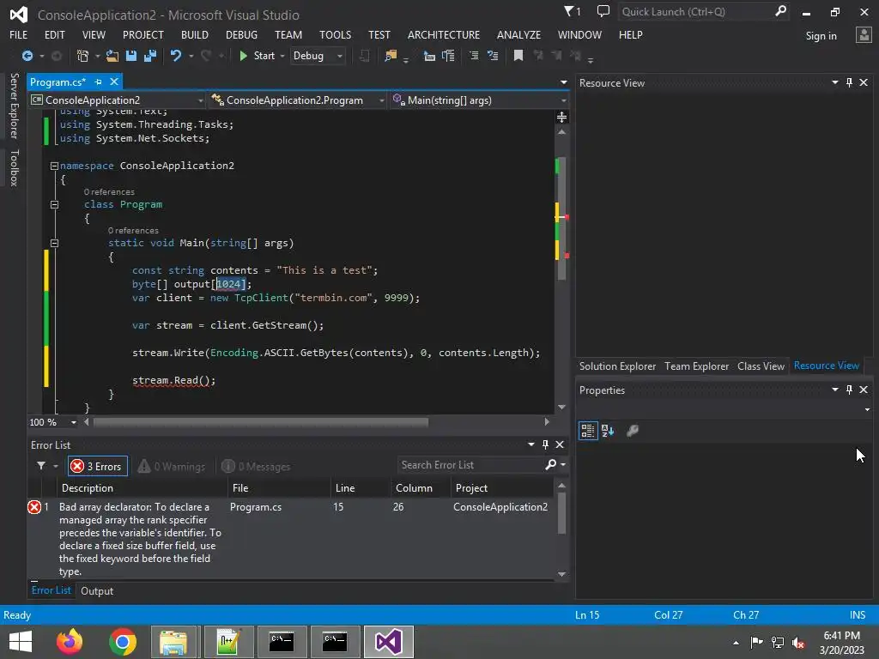The image size is (879, 659).
Task: Toggle the 0 Messages filter
Action: [x=256, y=466]
